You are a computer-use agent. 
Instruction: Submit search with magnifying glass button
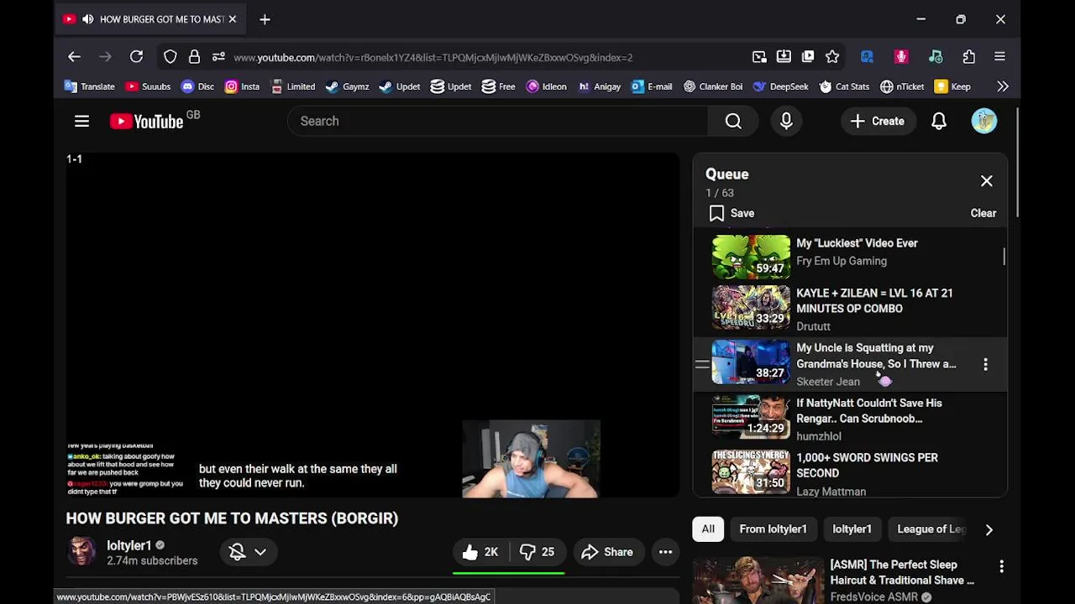click(x=733, y=122)
